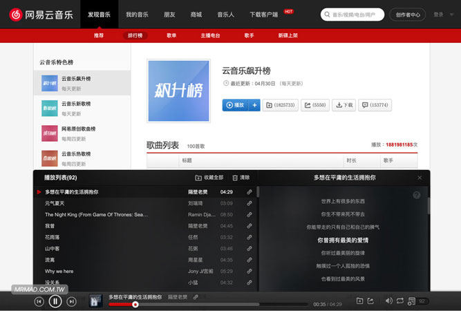461x311 pixels.
Task: Toggle the loop playback mode icon
Action: 399,301
